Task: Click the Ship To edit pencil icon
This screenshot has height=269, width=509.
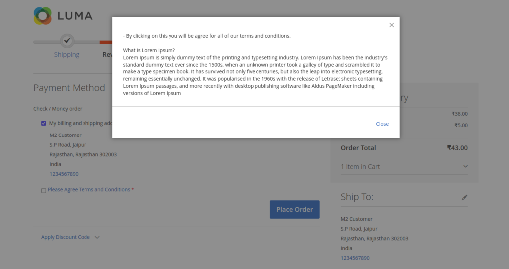Action: 464,197
